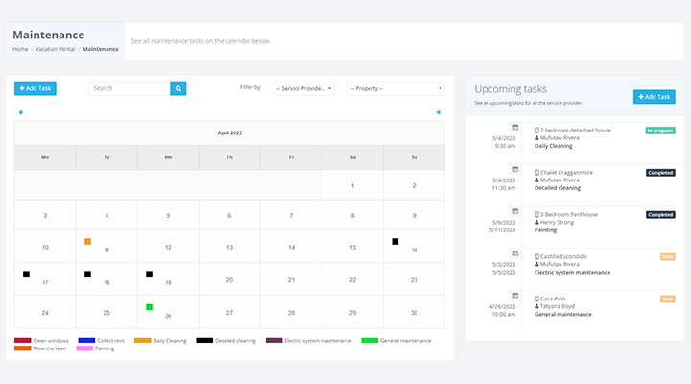Open Vacation Rental breadcrumb link
This screenshot has height=384, width=691.
55,49
